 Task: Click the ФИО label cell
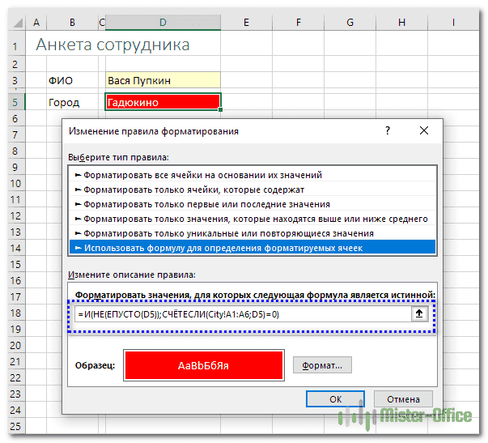72,80
